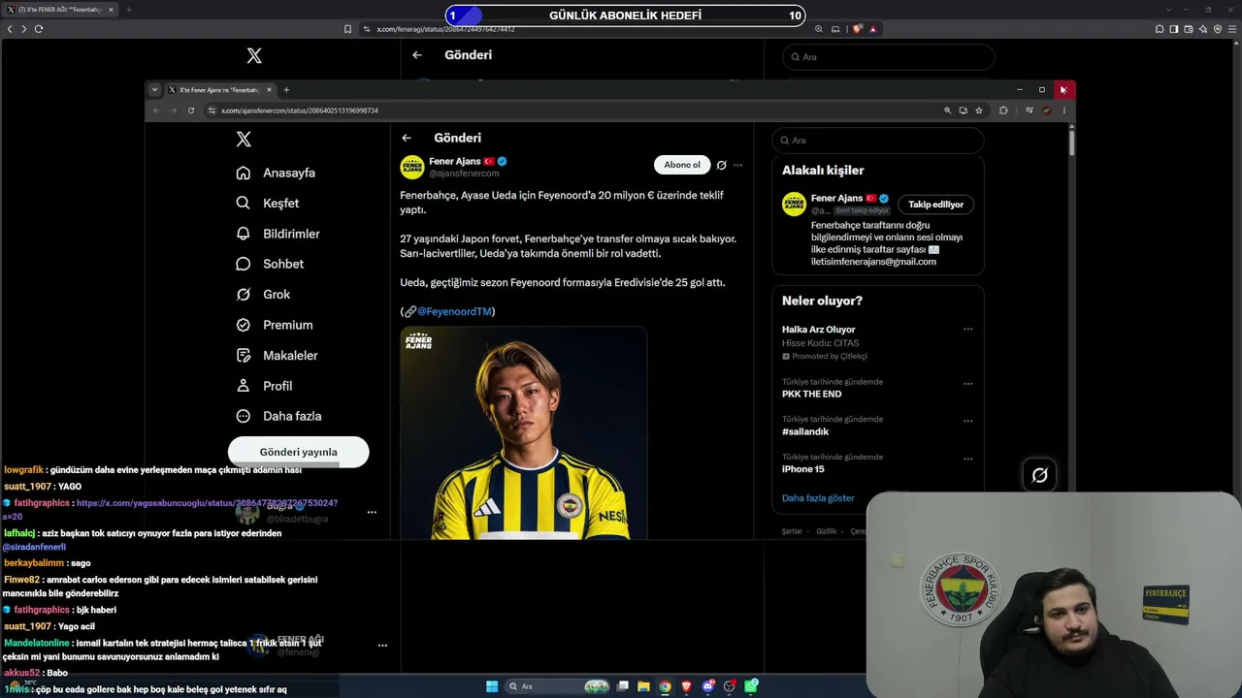The width and height of the screenshot is (1242, 698).
Task: Open three dots beside FENER AĞI account
Action: click(382, 645)
